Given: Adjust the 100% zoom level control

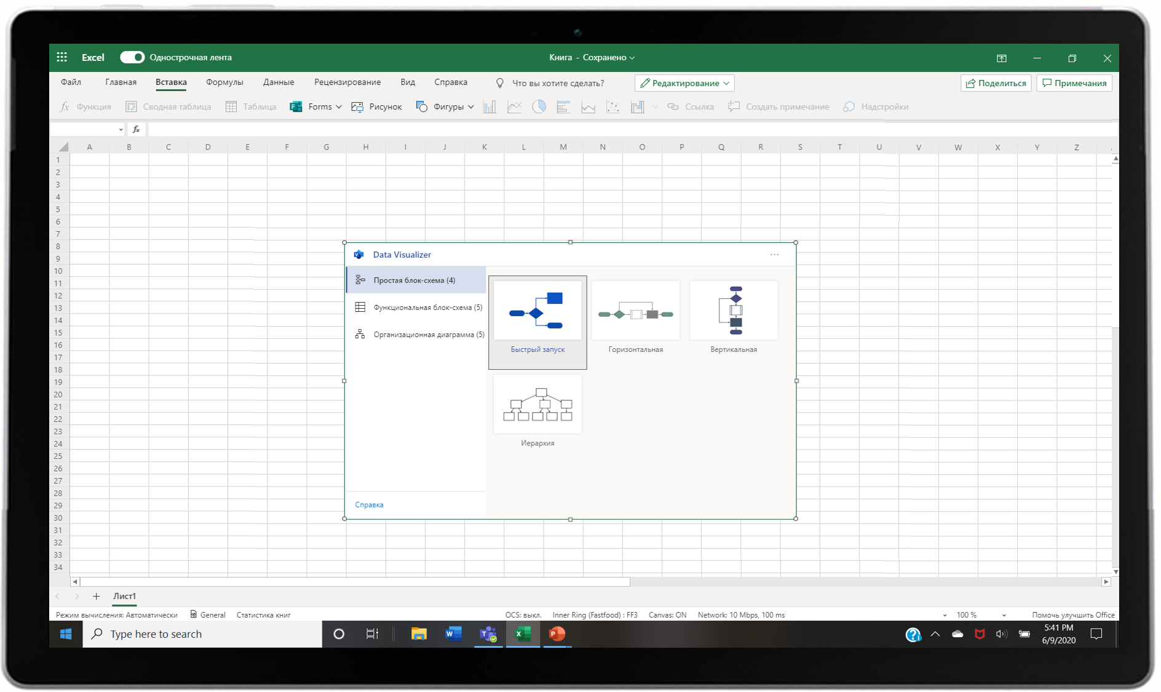Looking at the screenshot, I should point(967,614).
